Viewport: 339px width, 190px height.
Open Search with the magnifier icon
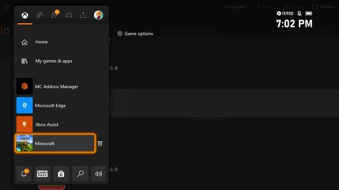(x=80, y=174)
